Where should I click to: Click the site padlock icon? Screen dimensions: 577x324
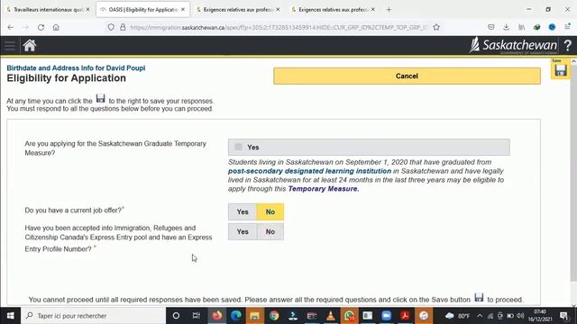click(x=123, y=27)
